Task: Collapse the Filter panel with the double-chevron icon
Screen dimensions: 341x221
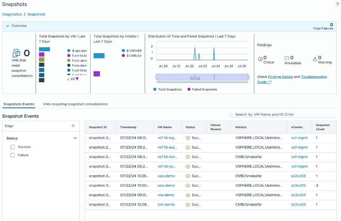Action: 73,126
